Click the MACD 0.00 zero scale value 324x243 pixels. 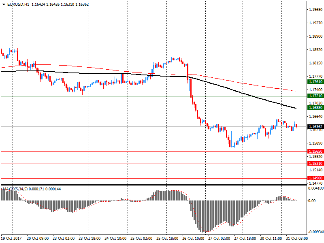tap(312, 200)
